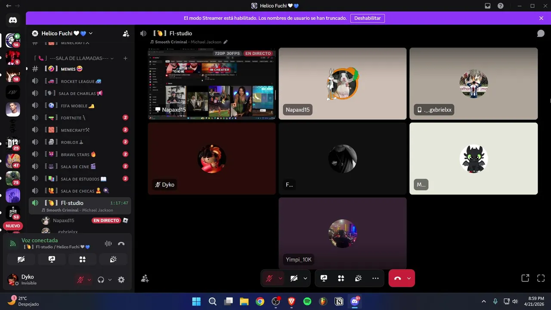
Task: Unmute microphone in the user panel
Action: point(80,279)
